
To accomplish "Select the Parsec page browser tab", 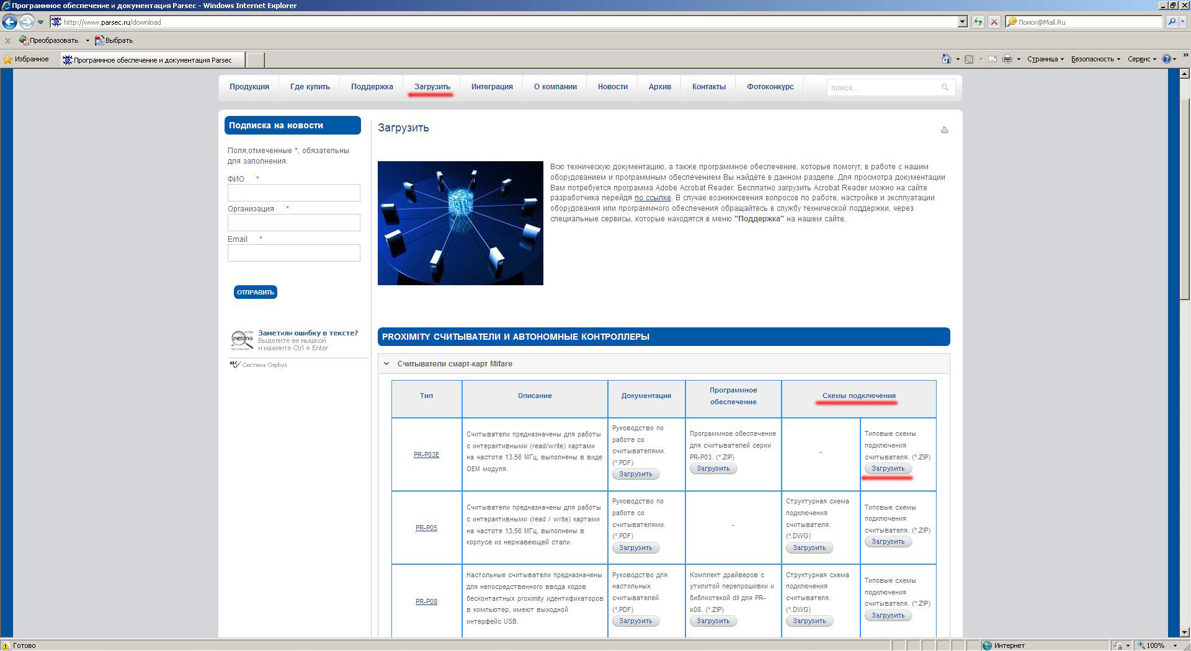I will [x=153, y=60].
